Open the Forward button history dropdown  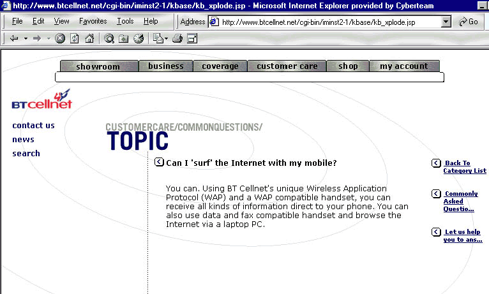click(x=49, y=38)
